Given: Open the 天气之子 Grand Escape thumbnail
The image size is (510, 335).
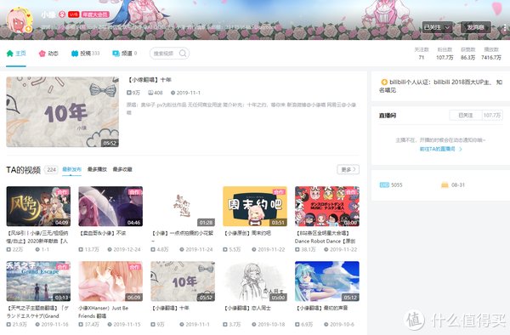Looking at the screenshot, I should coord(38,281).
